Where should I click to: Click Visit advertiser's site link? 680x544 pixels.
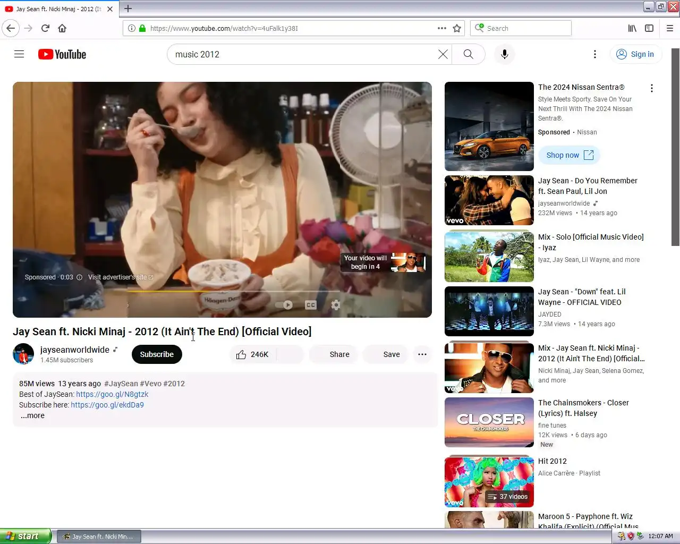[x=121, y=277]
